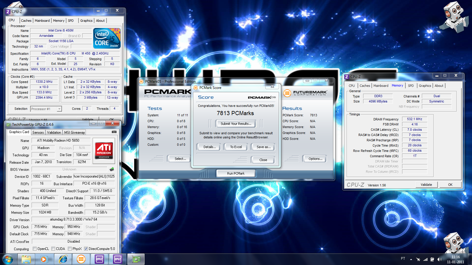
Task: Click the Core Speed value 1330.2 MHz
Action: (44, 82)
